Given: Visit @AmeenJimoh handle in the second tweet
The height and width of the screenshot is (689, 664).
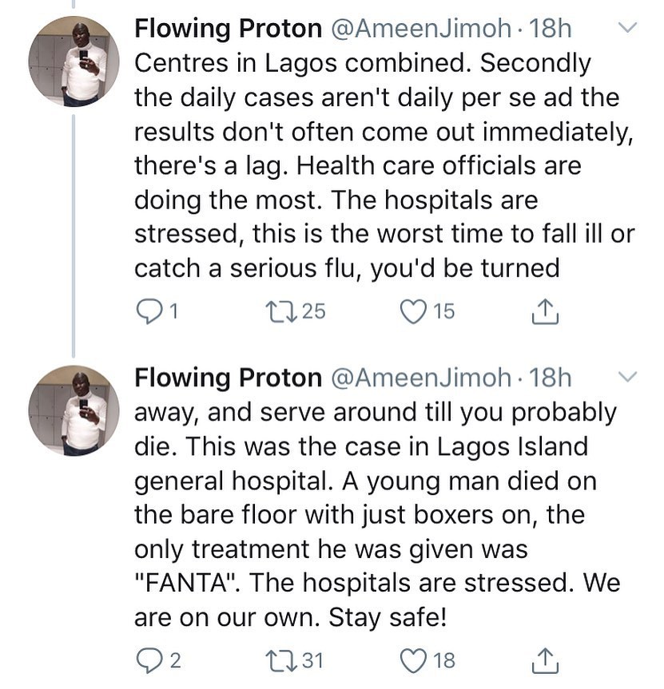Looking at the screenshot, I should click(x=420, y=377).
